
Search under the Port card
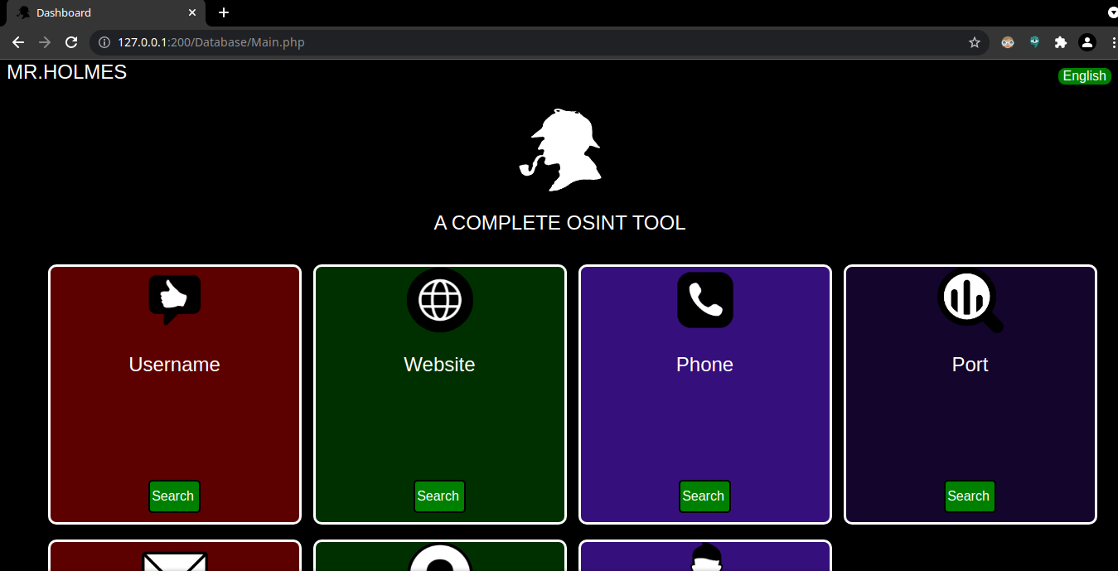click(x=970, y=496)
